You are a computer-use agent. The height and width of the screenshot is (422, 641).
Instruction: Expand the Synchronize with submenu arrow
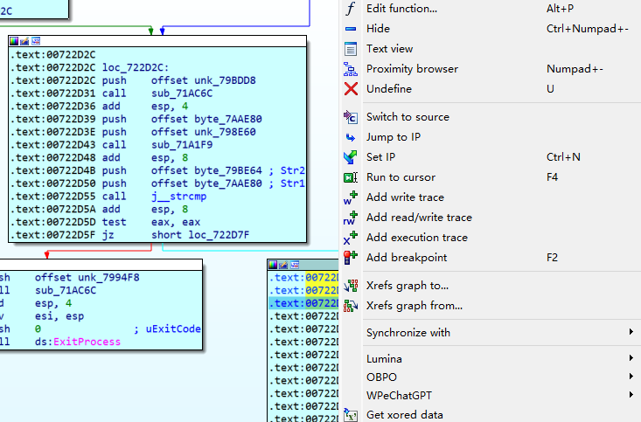tap(631, 332)
